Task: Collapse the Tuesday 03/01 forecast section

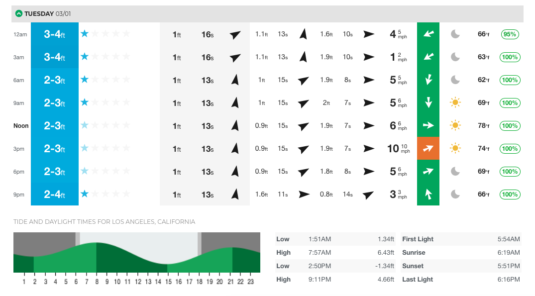Action: pos(19,13)
